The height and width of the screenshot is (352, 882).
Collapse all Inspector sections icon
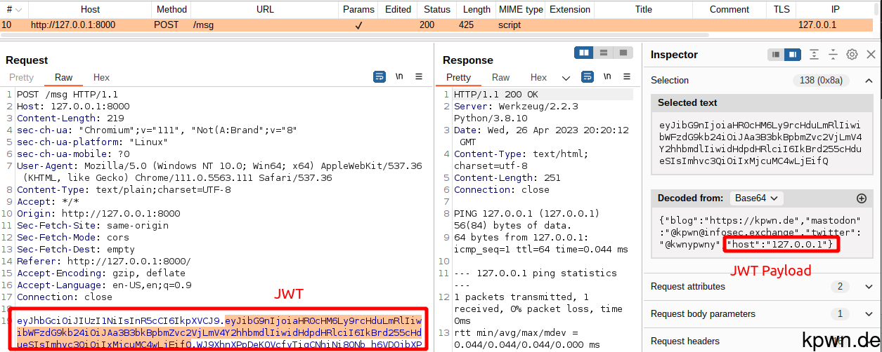pos(833,55)
